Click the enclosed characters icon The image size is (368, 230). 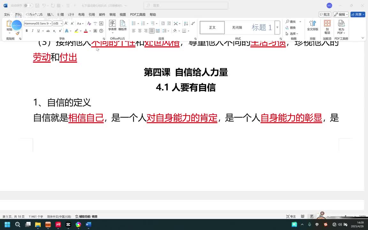pyautogui.click(x=101, y=31)
